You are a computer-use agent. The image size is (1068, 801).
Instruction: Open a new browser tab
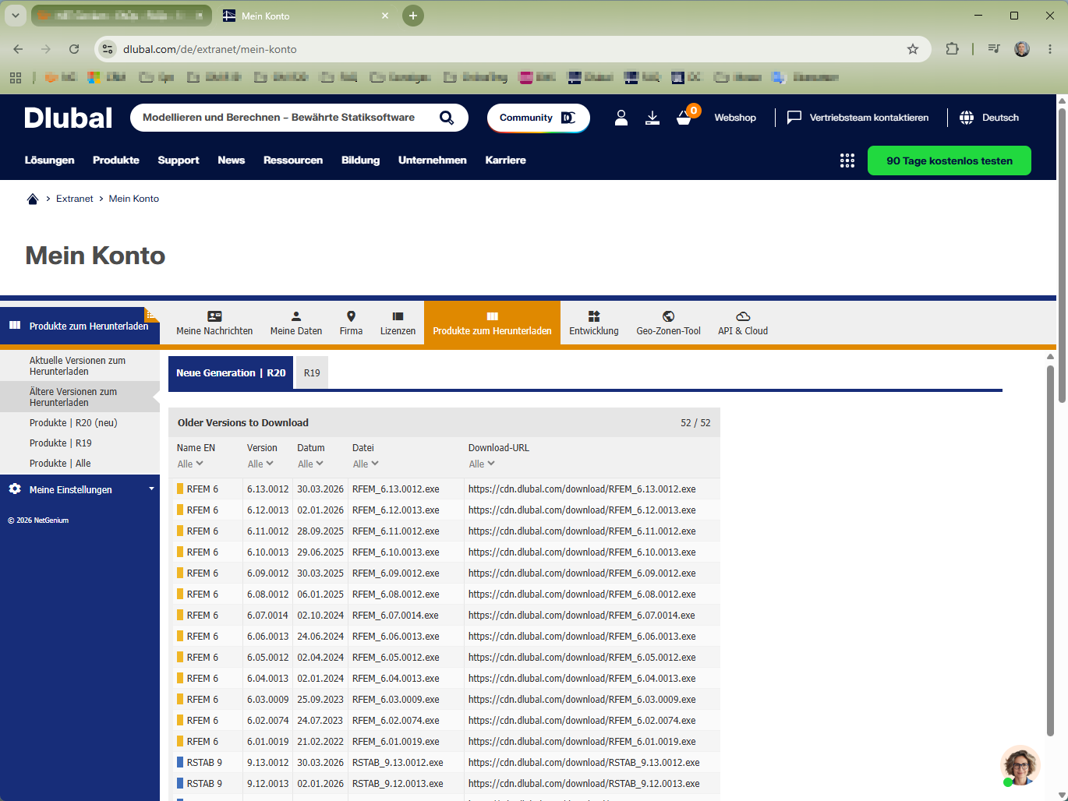pos(413,16)
